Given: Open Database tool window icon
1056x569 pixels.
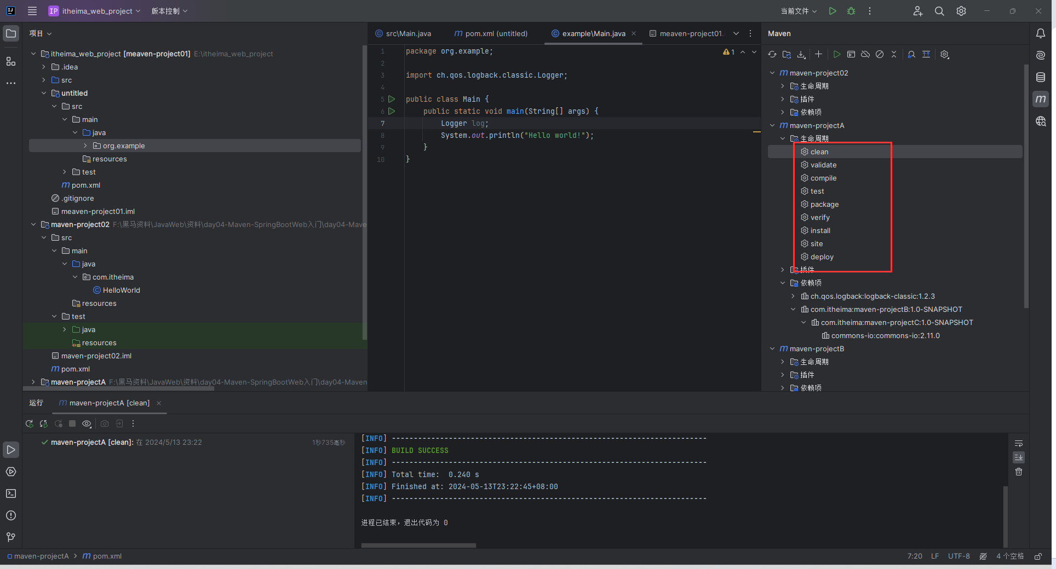Looking at the screenshot, I should pos(1041,77).
